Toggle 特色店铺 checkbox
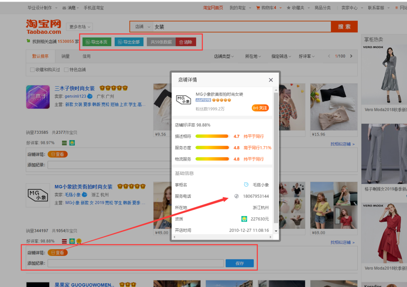 (66, 69)
